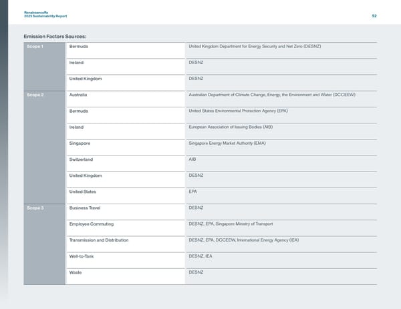The width and height of the screenshot is (401, 309).
Task: Click the "EPA" source beside United States
Action: coord(193,192)
